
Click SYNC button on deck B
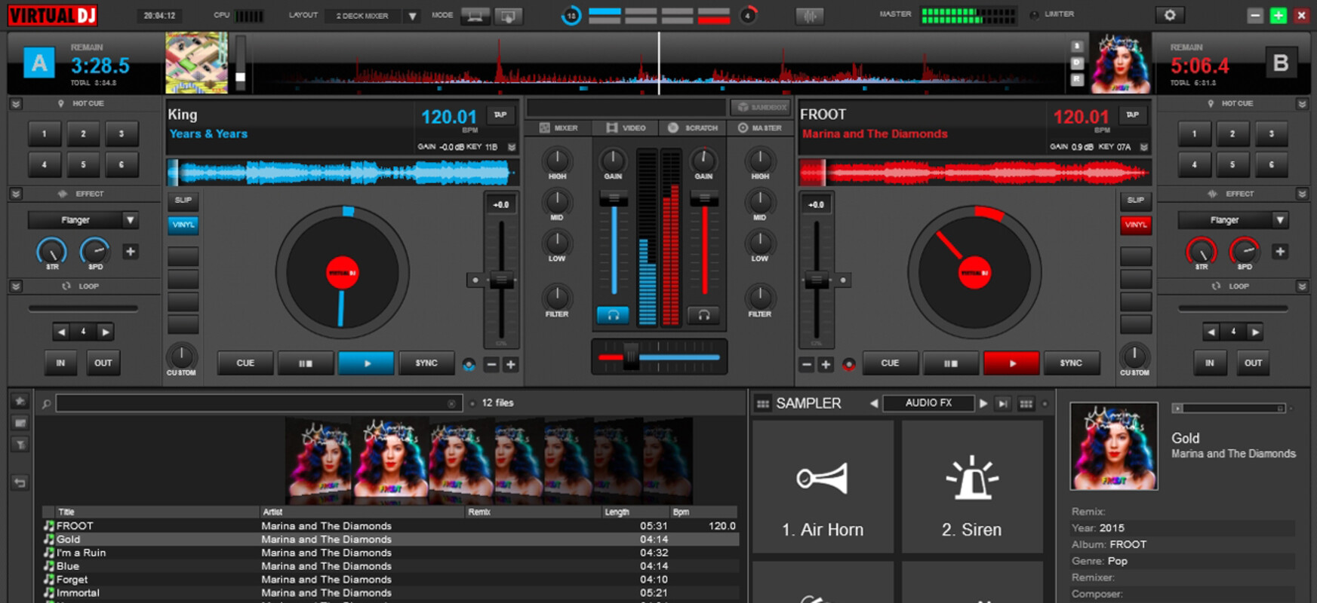coord(1070,363)
